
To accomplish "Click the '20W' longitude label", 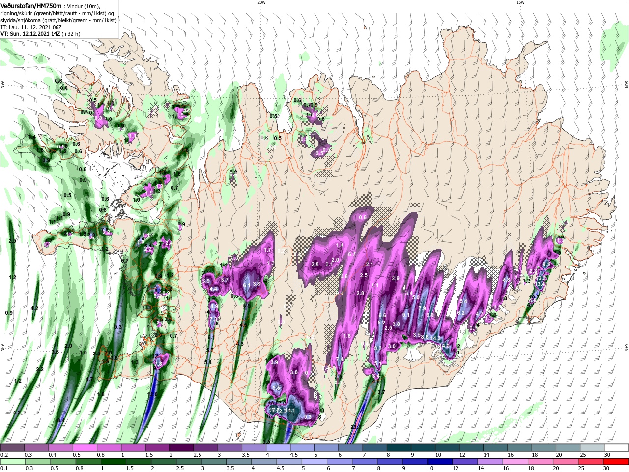I will (261, 2).
